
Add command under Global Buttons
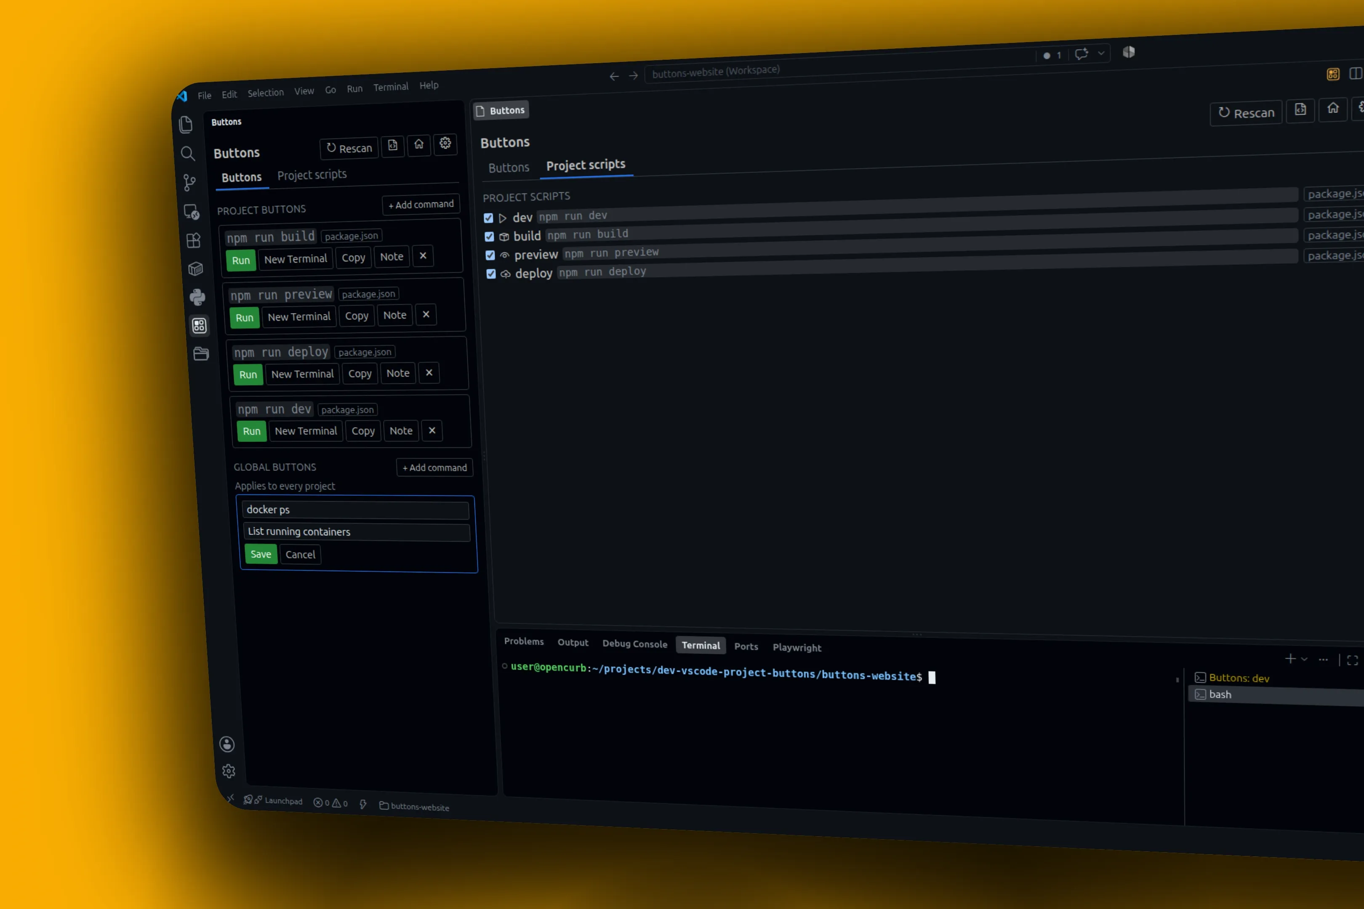[x=435, y=467]
